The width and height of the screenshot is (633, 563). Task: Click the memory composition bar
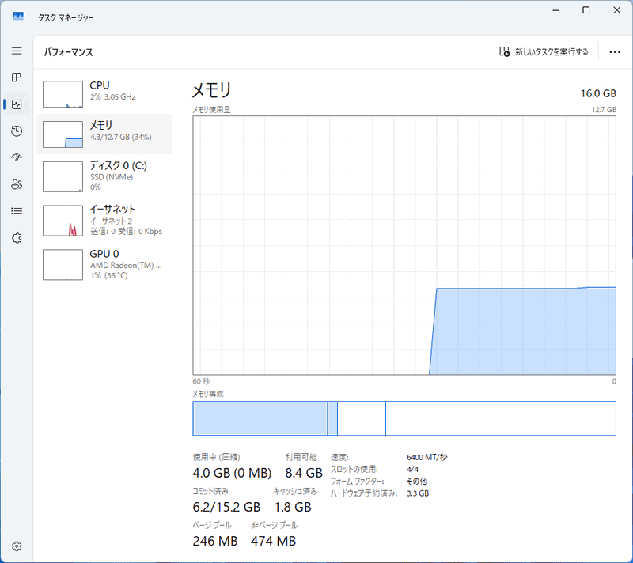tap(404, 418)
